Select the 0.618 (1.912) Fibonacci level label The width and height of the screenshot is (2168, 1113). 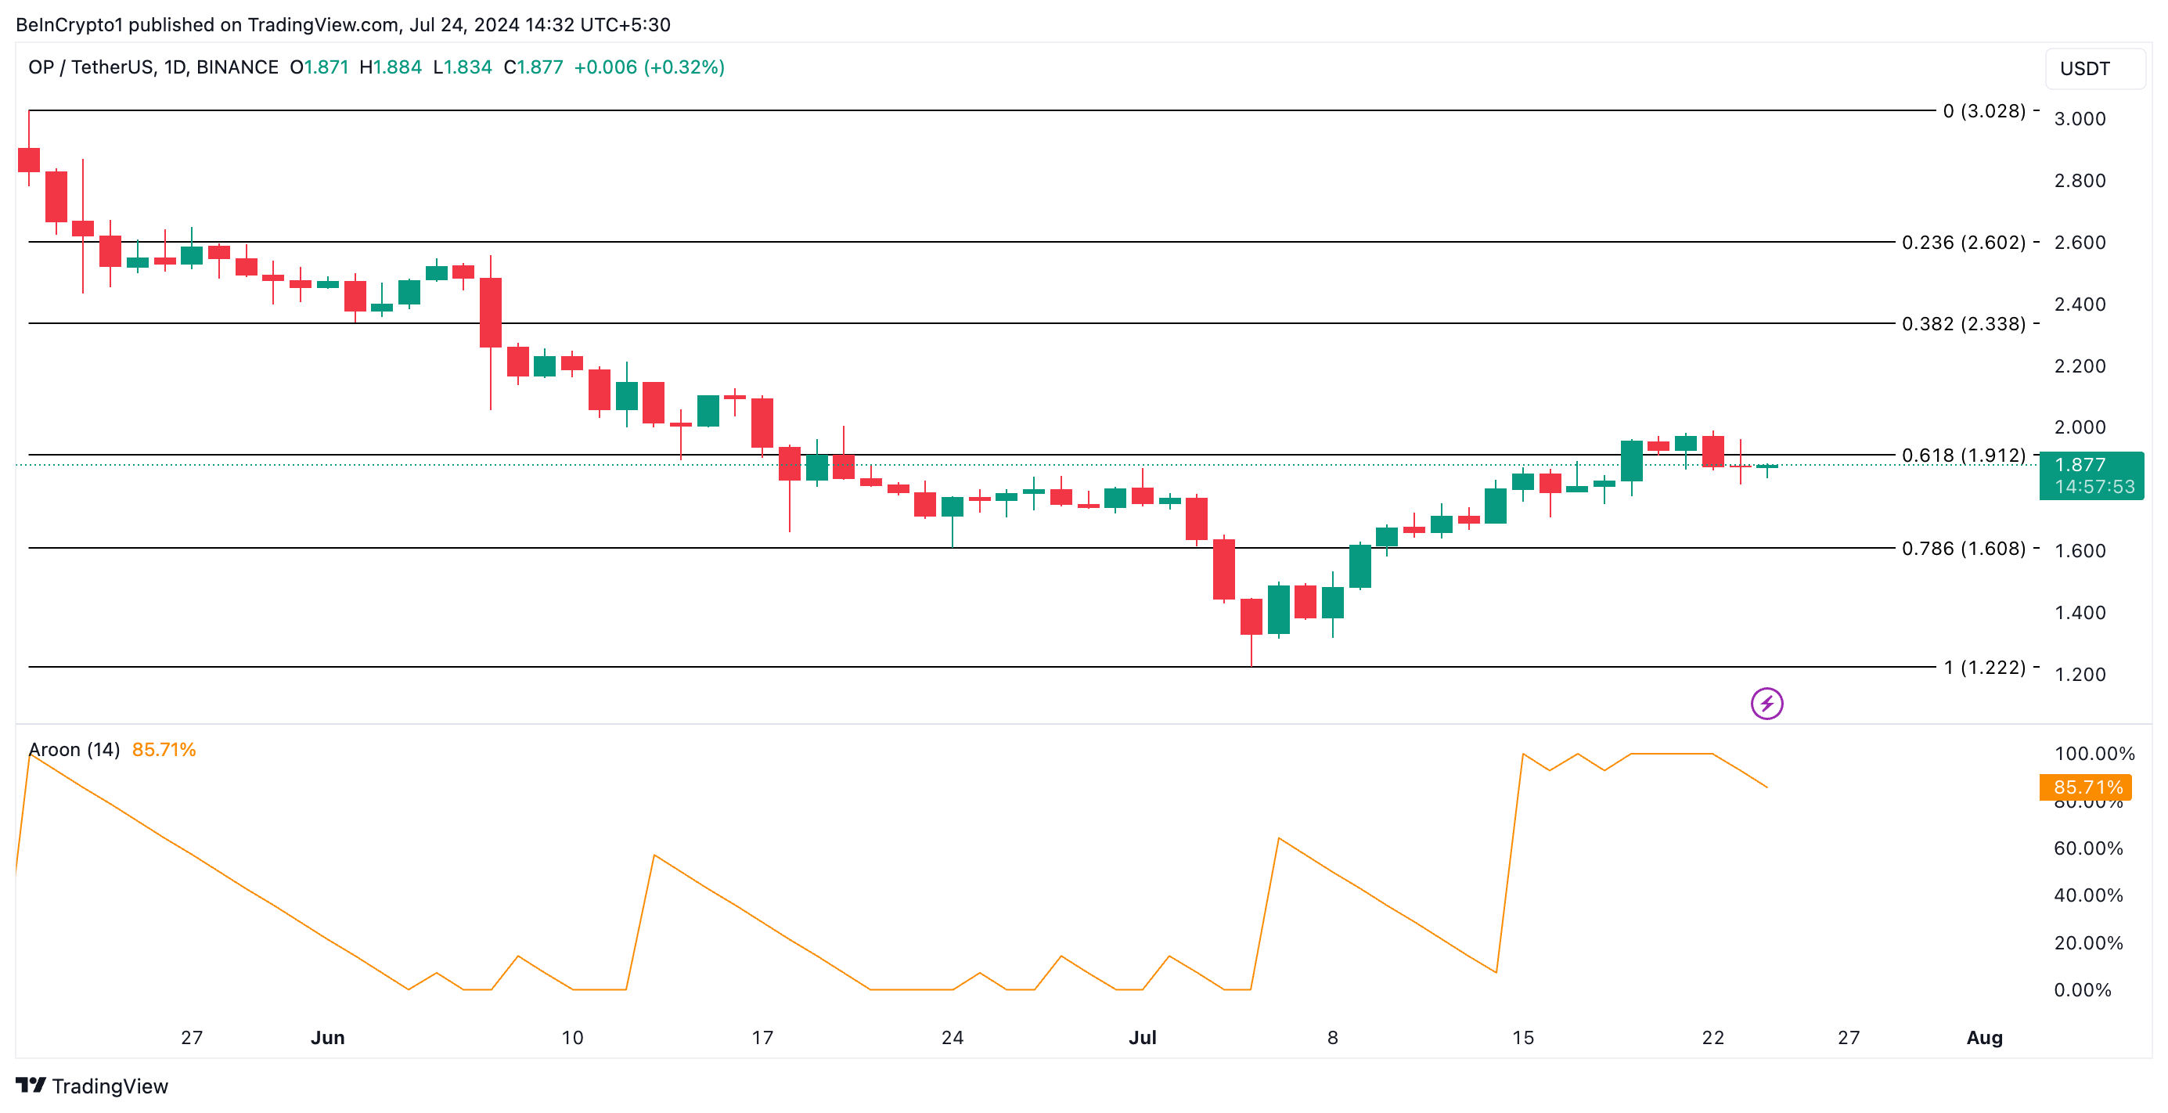click(1963, 456)
